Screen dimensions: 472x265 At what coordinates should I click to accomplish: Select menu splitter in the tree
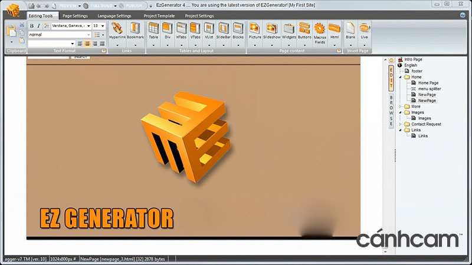point(430,89)
